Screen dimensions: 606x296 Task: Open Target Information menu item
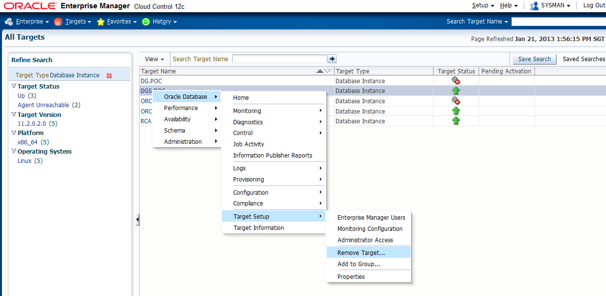[x=274, y=228]
